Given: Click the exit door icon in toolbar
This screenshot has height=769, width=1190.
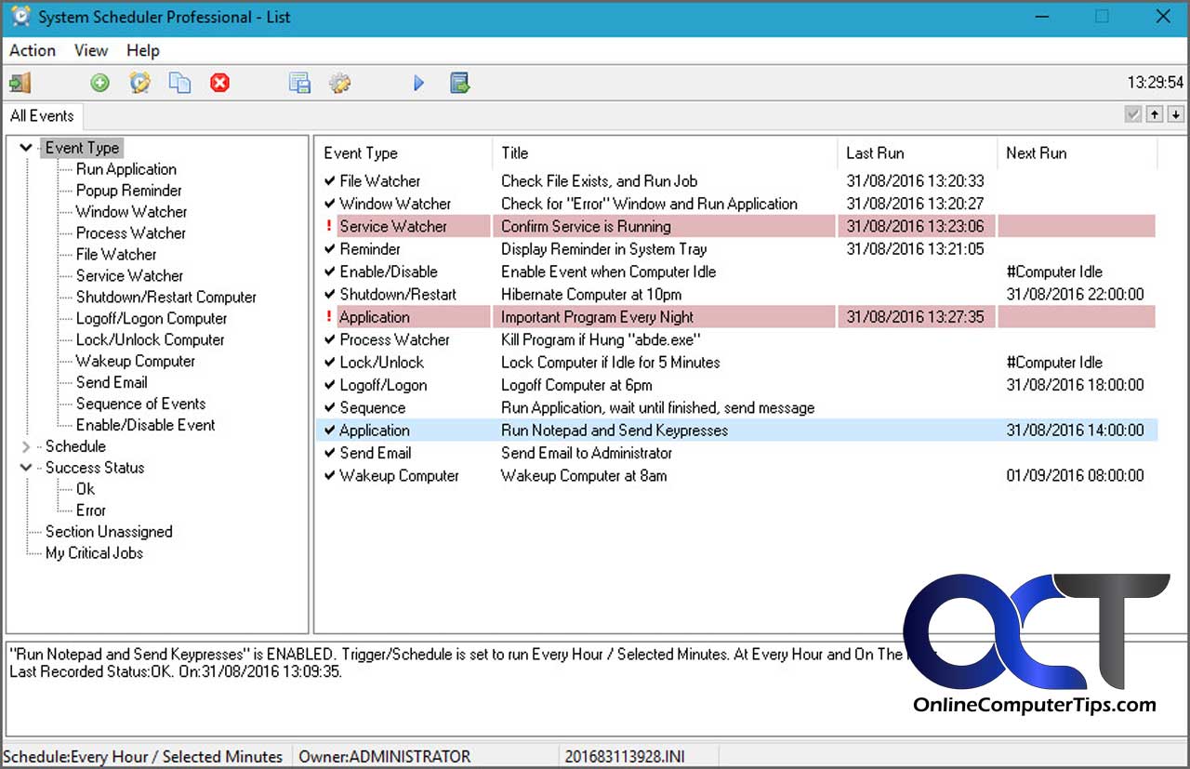Looking at the screenshot, I should click(x=20, y=83).
